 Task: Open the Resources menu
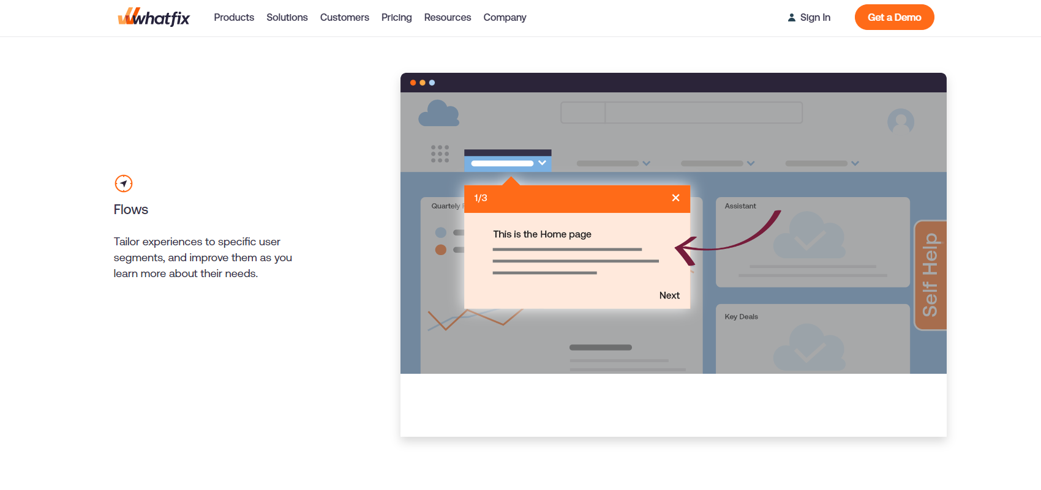click(x=448, y=17)
